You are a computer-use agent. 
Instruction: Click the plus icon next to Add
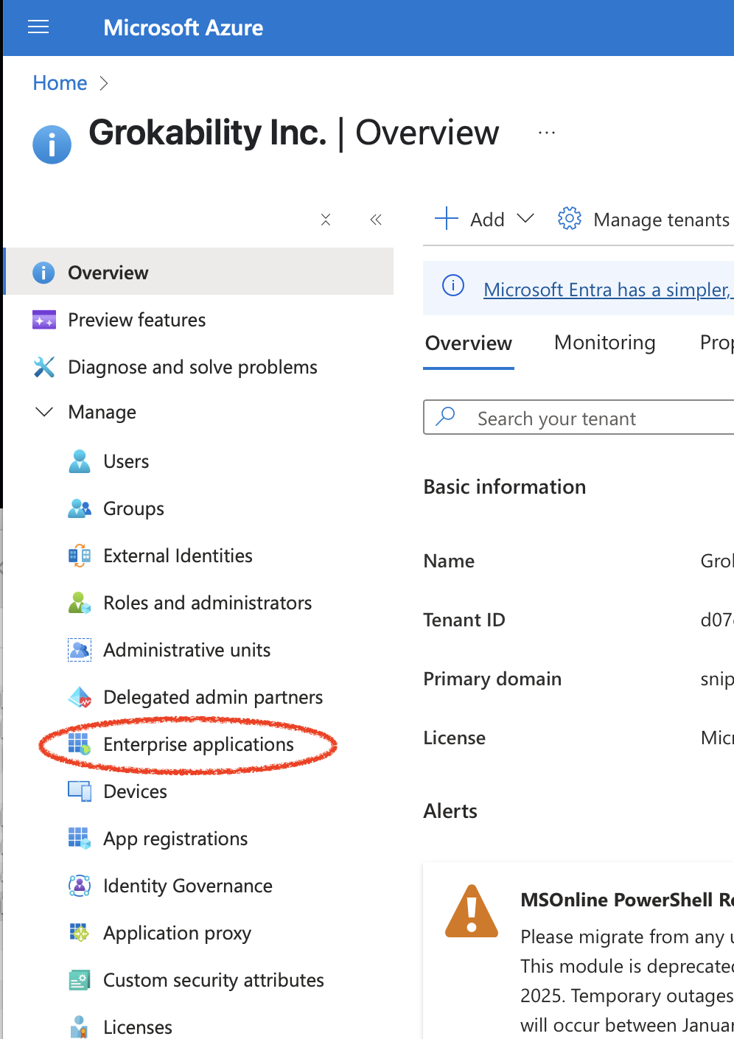447,219
